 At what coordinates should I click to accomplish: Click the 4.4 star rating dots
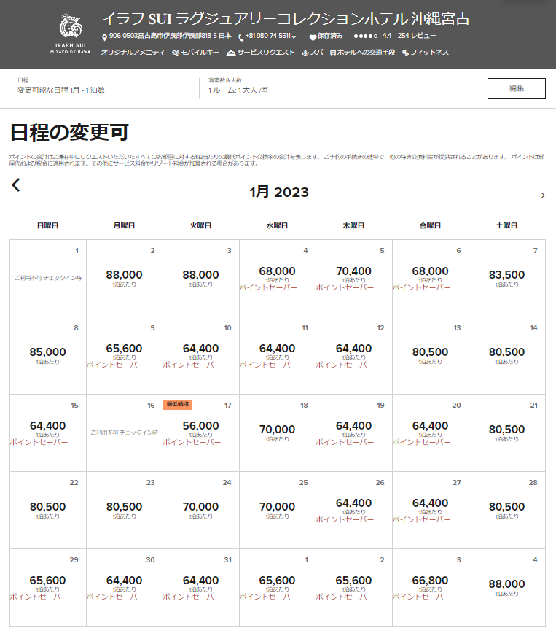point(365,36)
